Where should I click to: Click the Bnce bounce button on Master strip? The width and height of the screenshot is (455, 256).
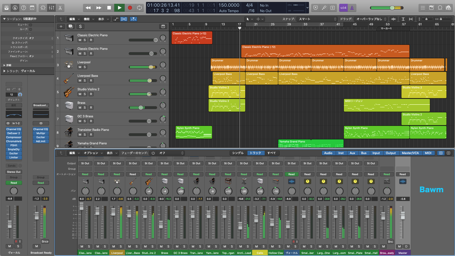[390, 241]
